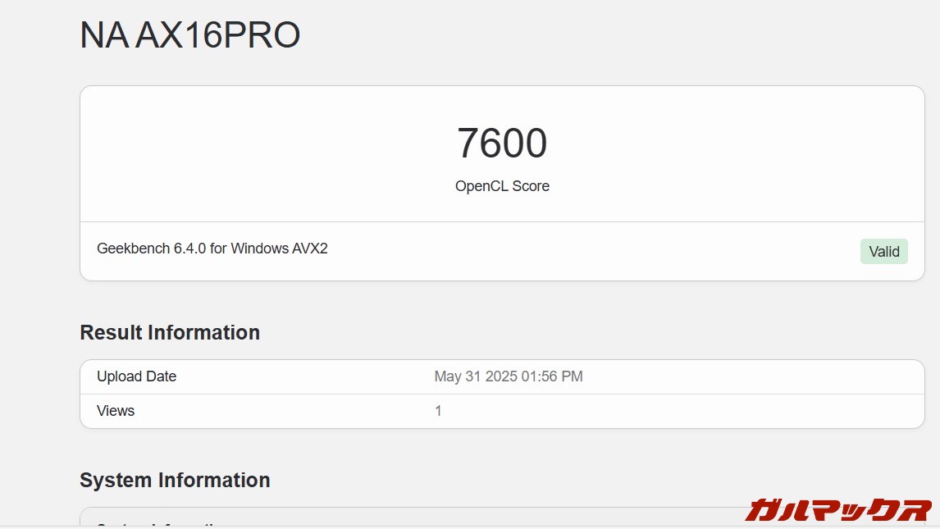Click the green Valid badge
This screenshot has width=940, height=529.
(x=883, y=251)
